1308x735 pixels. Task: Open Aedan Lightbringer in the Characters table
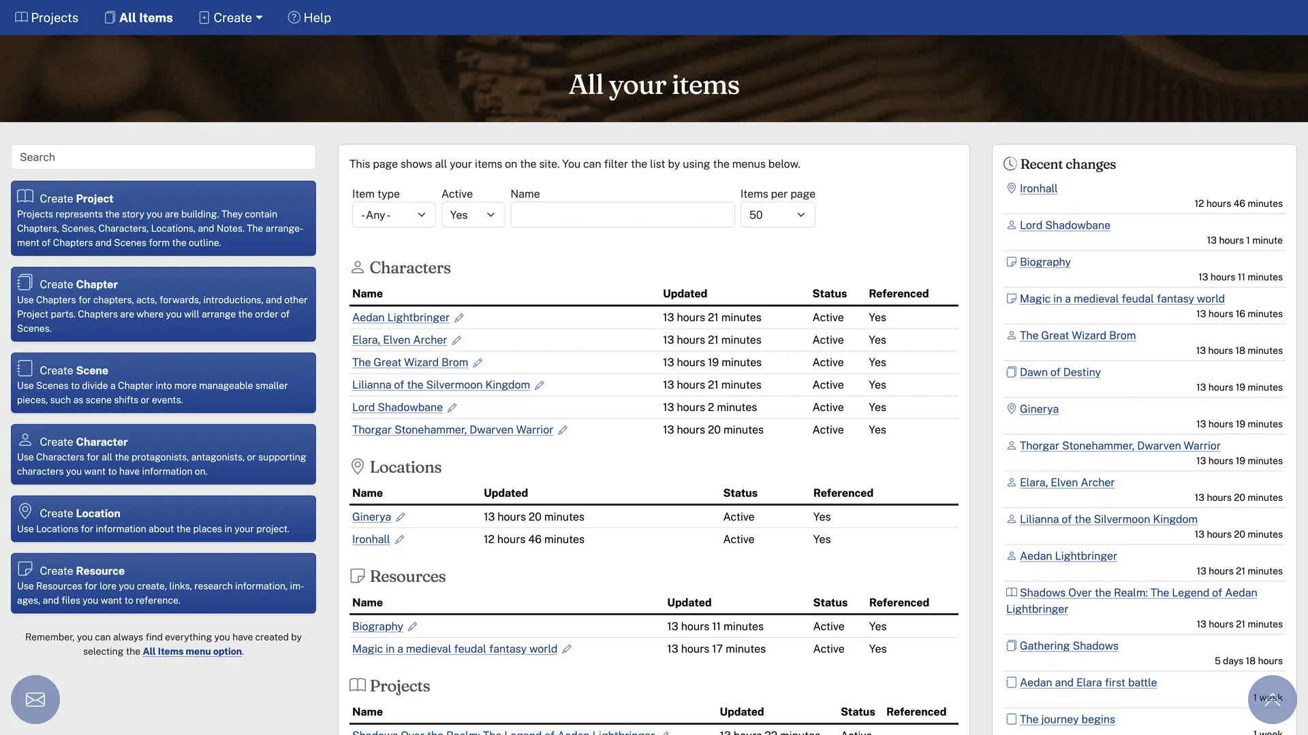[x=401, y=318]
